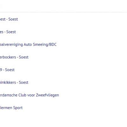Click the "es - Soest" list entry
Screen dimensions: 127x127
[8, 32]
